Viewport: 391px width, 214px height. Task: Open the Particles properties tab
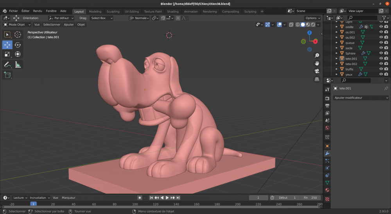tap(327, 161)
